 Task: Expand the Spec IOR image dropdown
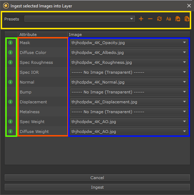[x=129, y=72]
